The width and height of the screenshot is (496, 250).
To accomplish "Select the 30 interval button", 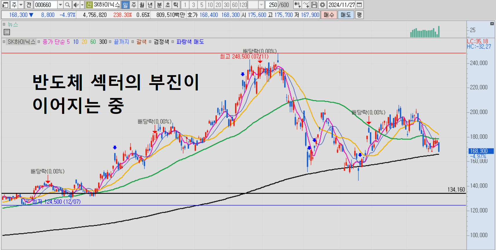I will pyautogui.click(x=226, y=5).
